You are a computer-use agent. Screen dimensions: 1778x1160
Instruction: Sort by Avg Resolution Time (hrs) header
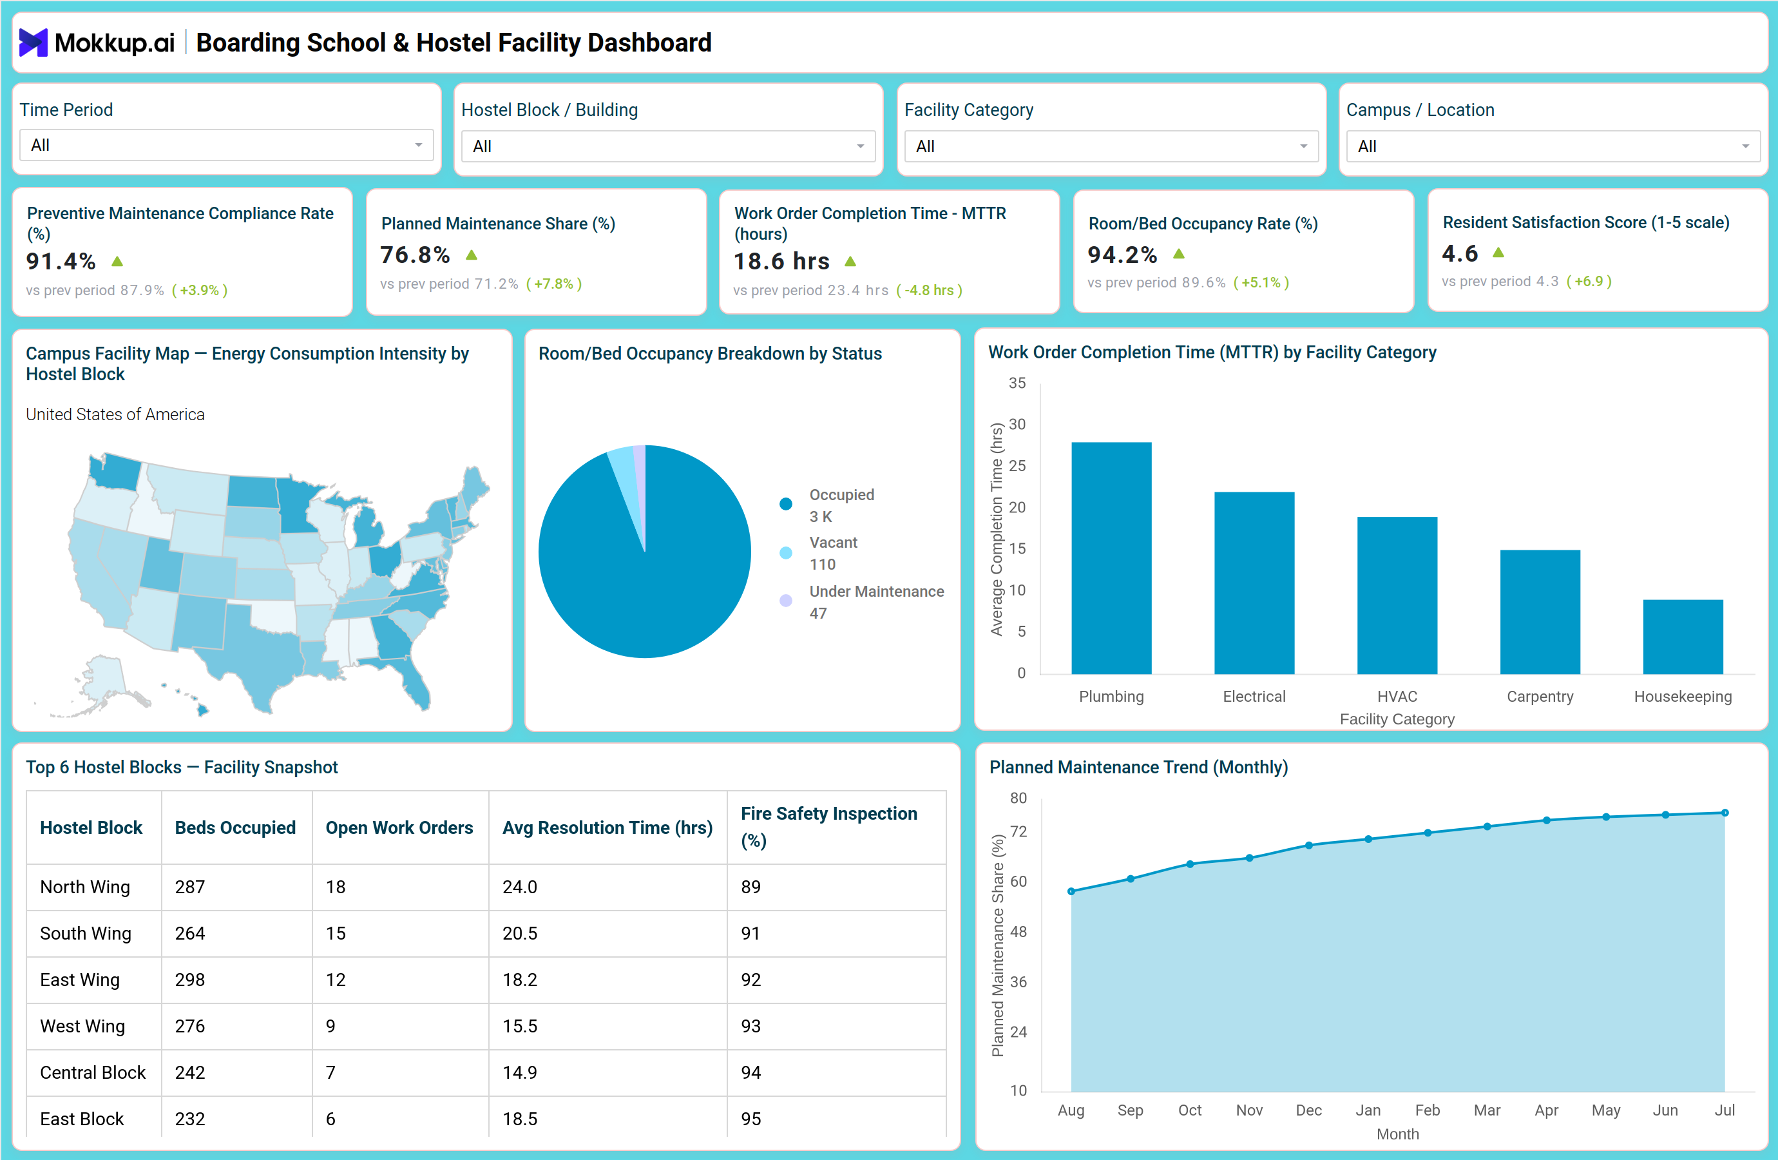(x=607, y=827)
